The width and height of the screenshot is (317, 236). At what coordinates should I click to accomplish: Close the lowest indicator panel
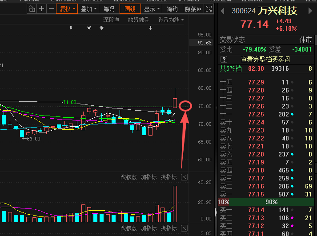click(184, 228)
